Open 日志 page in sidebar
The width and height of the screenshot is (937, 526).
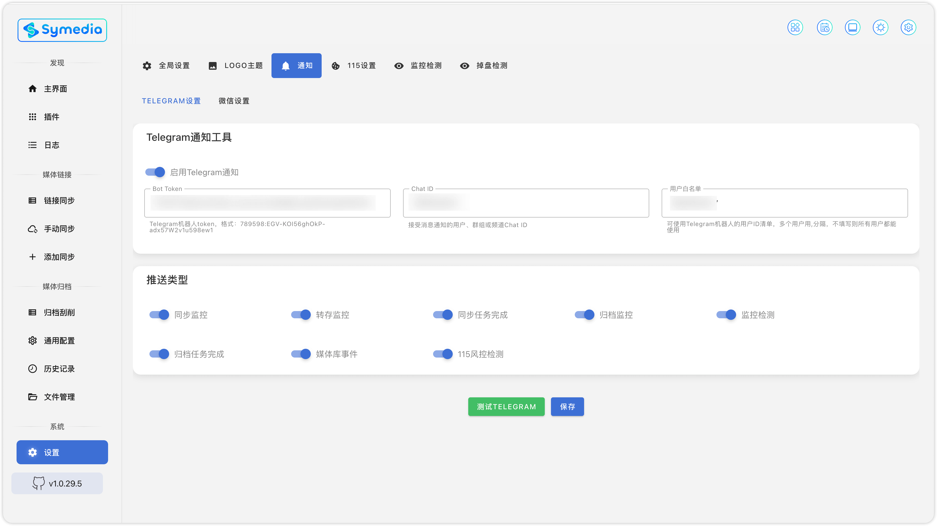pos(62,145)
